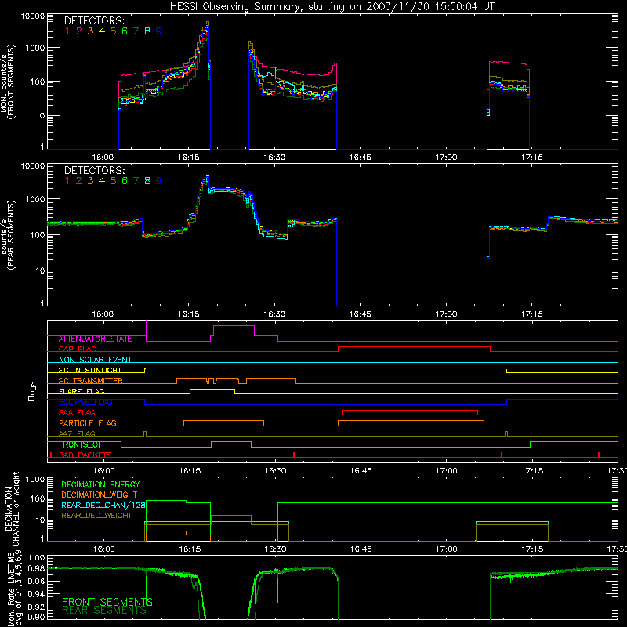Click the 0.92 tick on the livetime axis
The image size is (627, 627).
pyautogui.click(x=36, y=607)
